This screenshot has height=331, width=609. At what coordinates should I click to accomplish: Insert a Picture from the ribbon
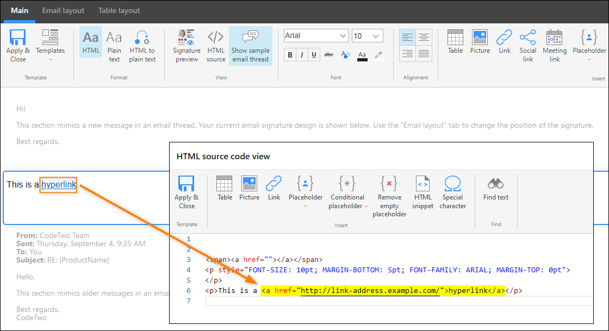480,42
